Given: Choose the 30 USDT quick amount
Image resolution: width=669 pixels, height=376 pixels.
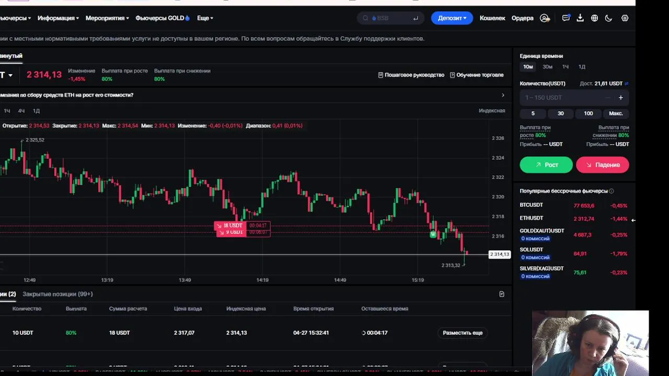Looking at the screenshot, I should tap(561, 113).
